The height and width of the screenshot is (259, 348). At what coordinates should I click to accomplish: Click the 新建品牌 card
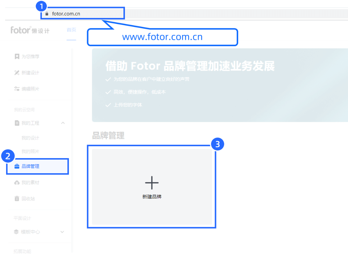click(x=152, y=187)
